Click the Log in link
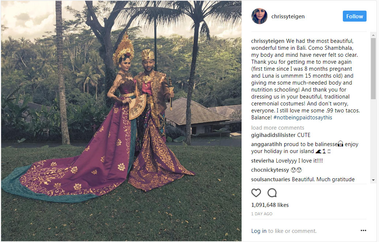Screen dimensions: 379x242 point(259,231)
